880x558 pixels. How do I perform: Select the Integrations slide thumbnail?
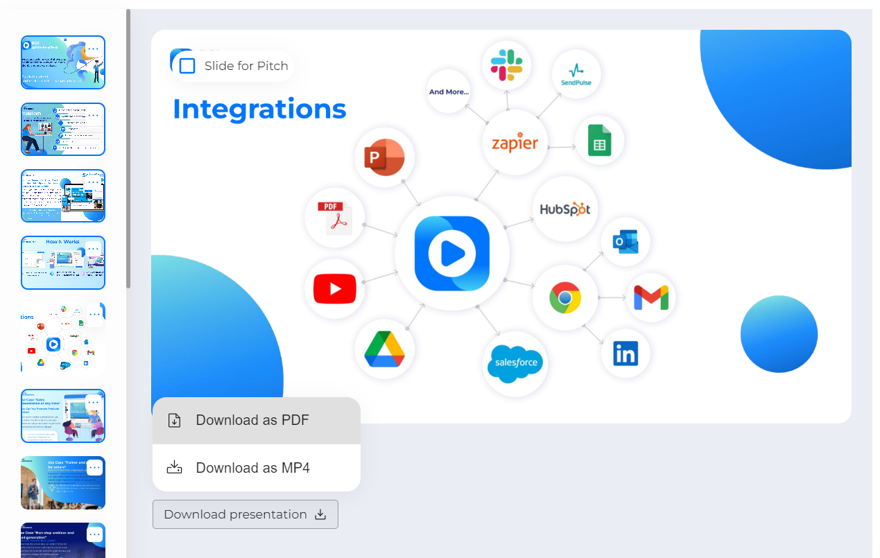[x=63, y=340]
